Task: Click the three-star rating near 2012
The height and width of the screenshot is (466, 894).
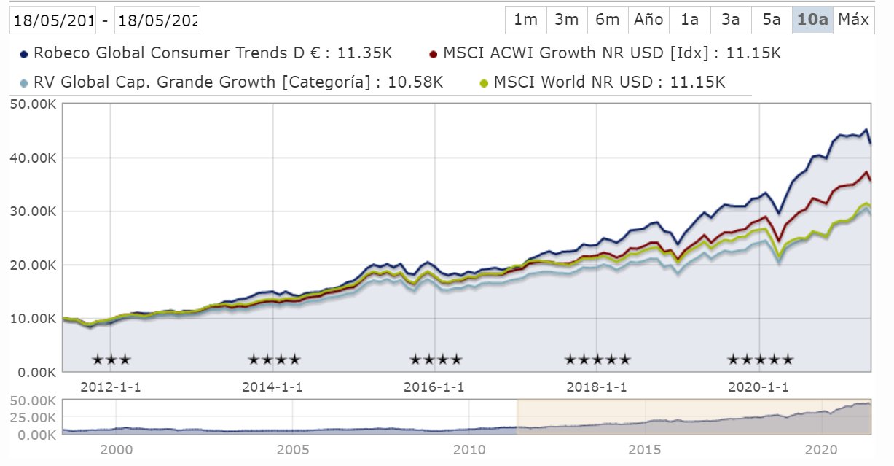Action: click(x=111, y=359)
